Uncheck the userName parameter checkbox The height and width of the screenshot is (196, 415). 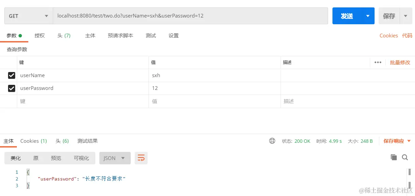coord(12,75)
